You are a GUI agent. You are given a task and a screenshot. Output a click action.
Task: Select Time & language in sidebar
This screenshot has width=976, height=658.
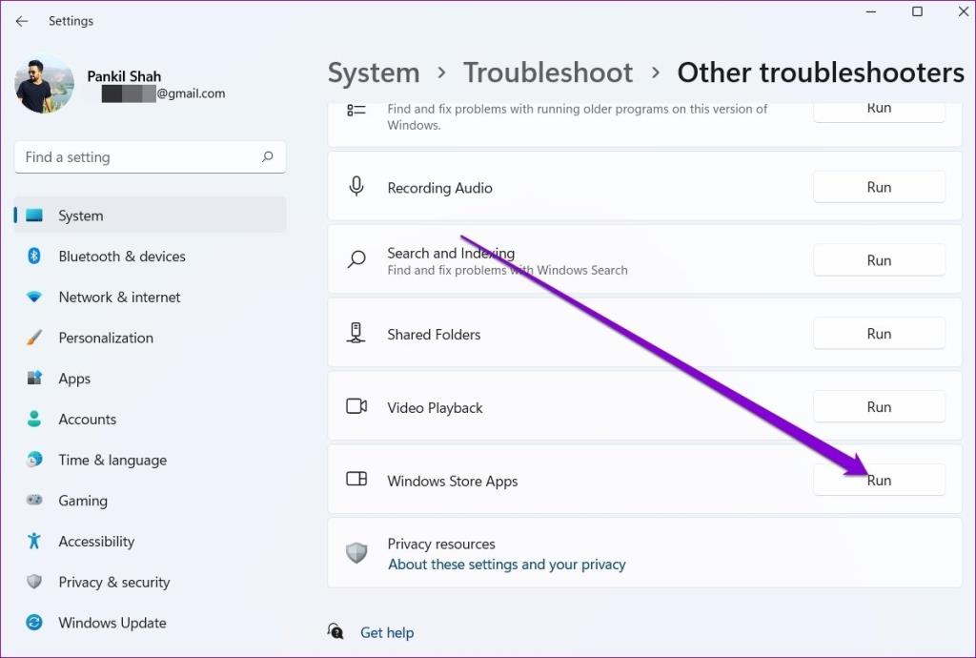112,460
